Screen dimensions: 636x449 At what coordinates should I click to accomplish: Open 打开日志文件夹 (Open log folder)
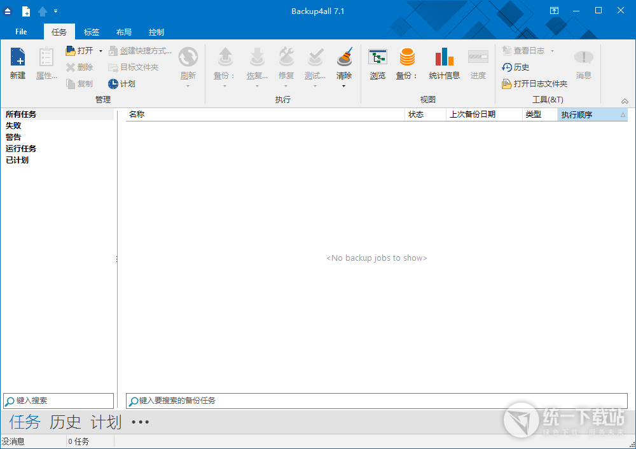click(x=507, y=84)
